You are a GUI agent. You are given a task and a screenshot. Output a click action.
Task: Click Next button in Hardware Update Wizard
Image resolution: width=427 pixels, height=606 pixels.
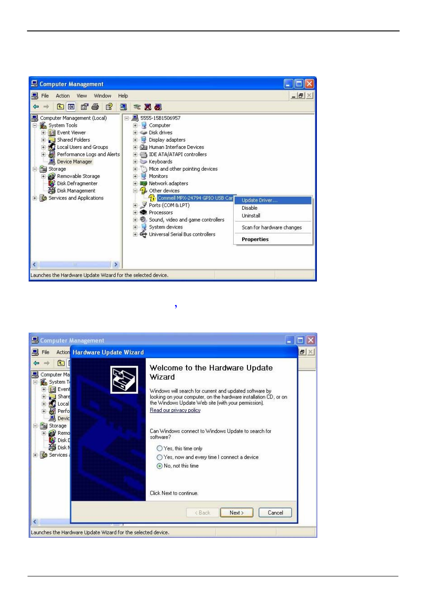point(237,513)
